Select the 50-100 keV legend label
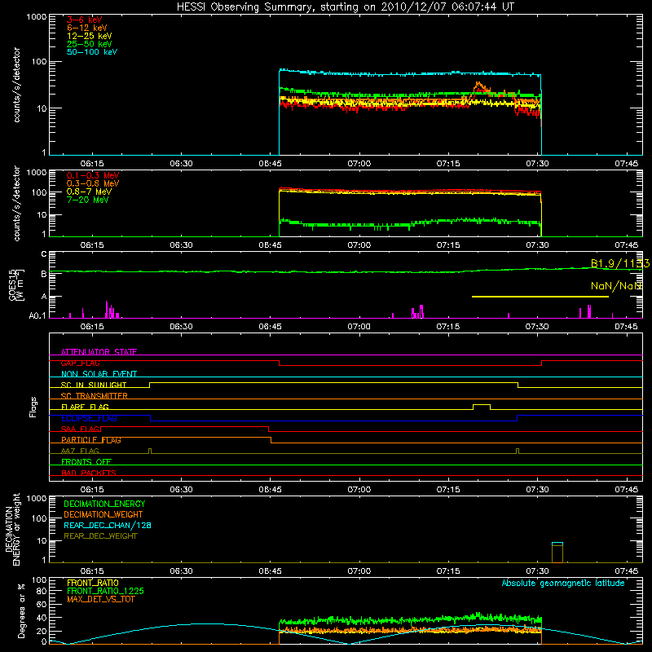This screenshot has height=652, width=652. click(x=92, y=52)
